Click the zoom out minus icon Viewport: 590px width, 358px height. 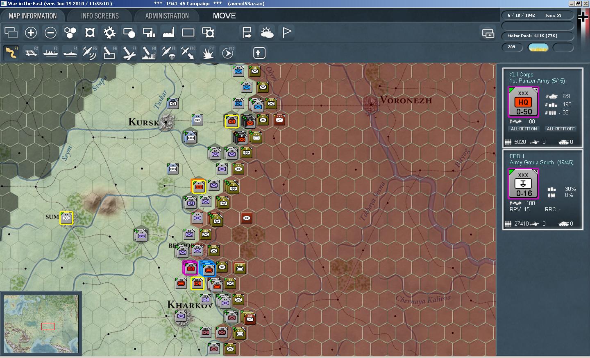click(50, 32)
